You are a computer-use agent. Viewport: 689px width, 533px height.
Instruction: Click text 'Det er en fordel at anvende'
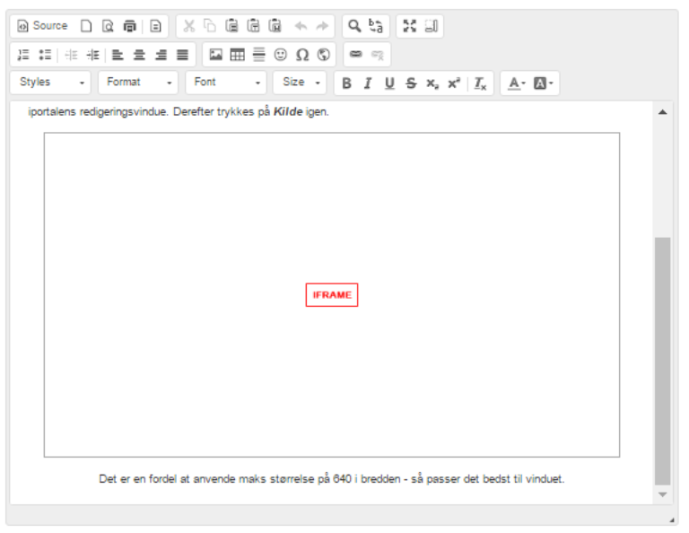click(x=167, y=478)
